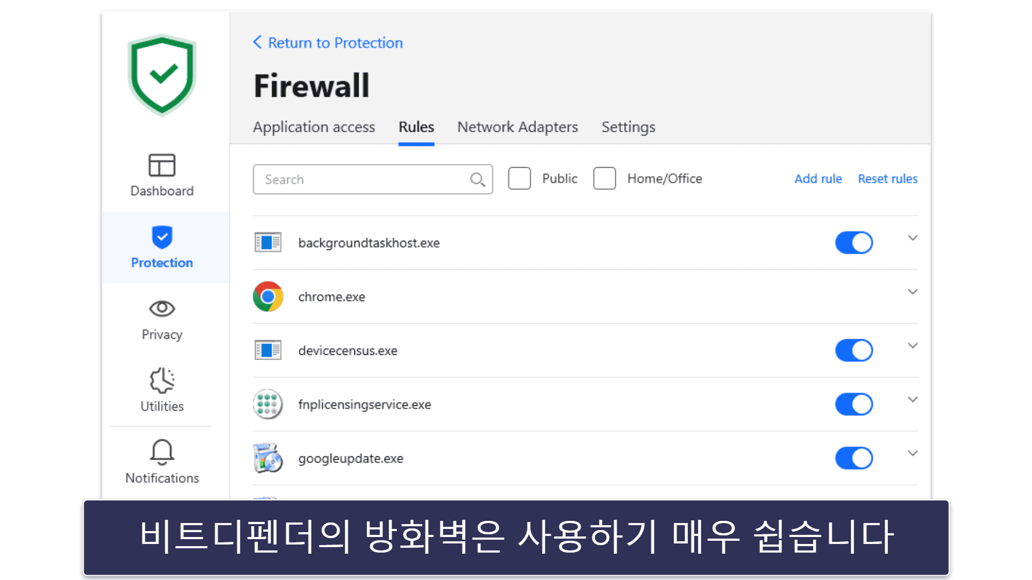Toggle the googleupdate.exe rule switch
This screenshot has height=580, width=1032.
click(x=854, y=458)
